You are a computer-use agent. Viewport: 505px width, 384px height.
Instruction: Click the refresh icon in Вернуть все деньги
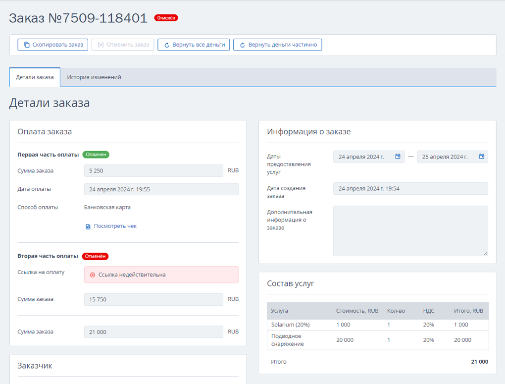(167, 45)
